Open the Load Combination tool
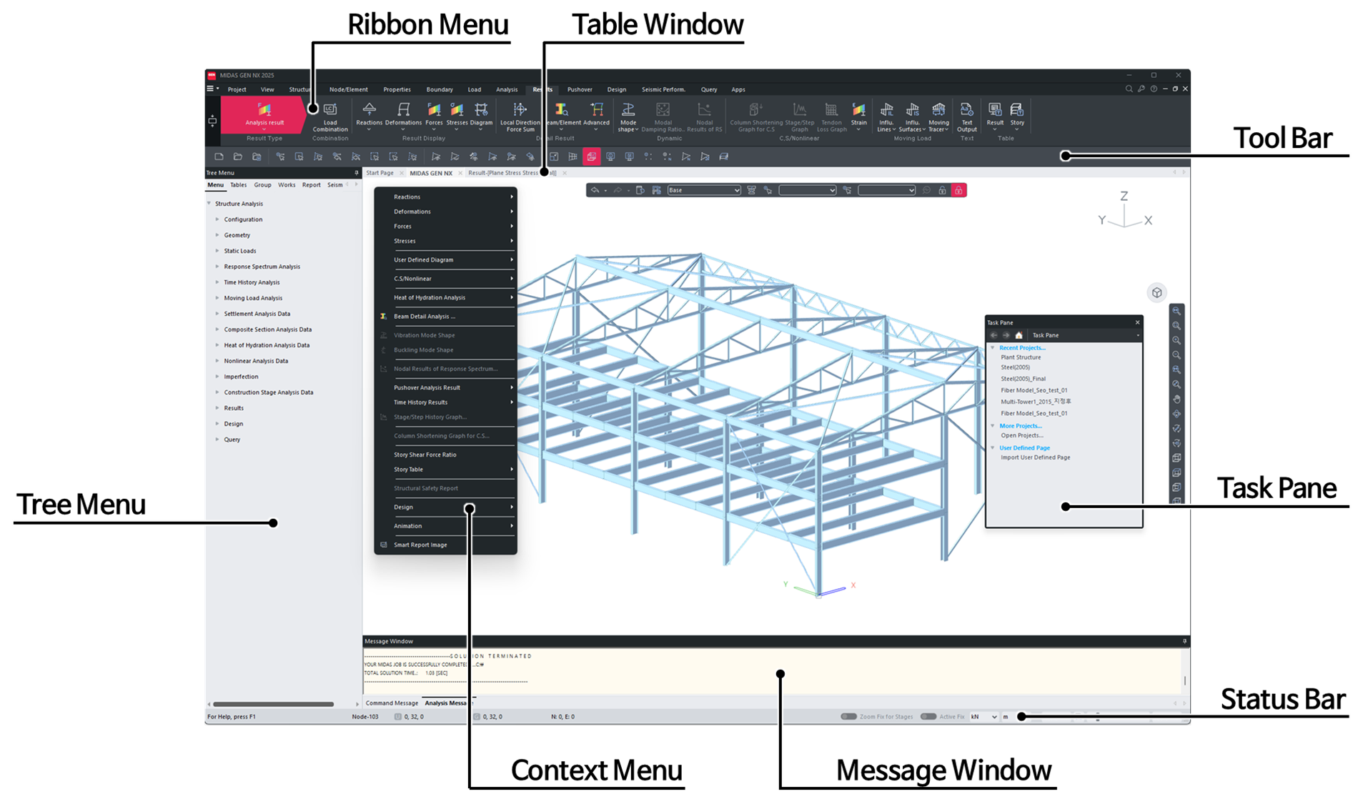 pyautogui.click(x=329, y=116)
